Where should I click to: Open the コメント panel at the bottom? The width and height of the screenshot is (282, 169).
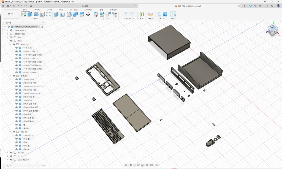pos(8,166)
